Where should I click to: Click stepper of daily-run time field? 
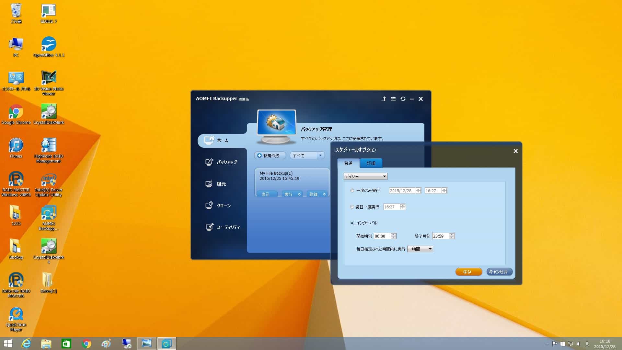pos(403,207)
